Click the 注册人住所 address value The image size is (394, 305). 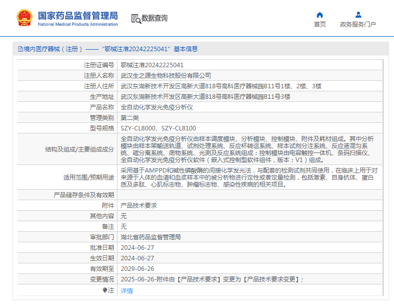pyautogui.click(x=221, y=86)
